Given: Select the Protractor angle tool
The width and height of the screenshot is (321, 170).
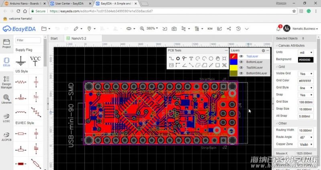Looking at the screenshot, I should click(185, 65).
